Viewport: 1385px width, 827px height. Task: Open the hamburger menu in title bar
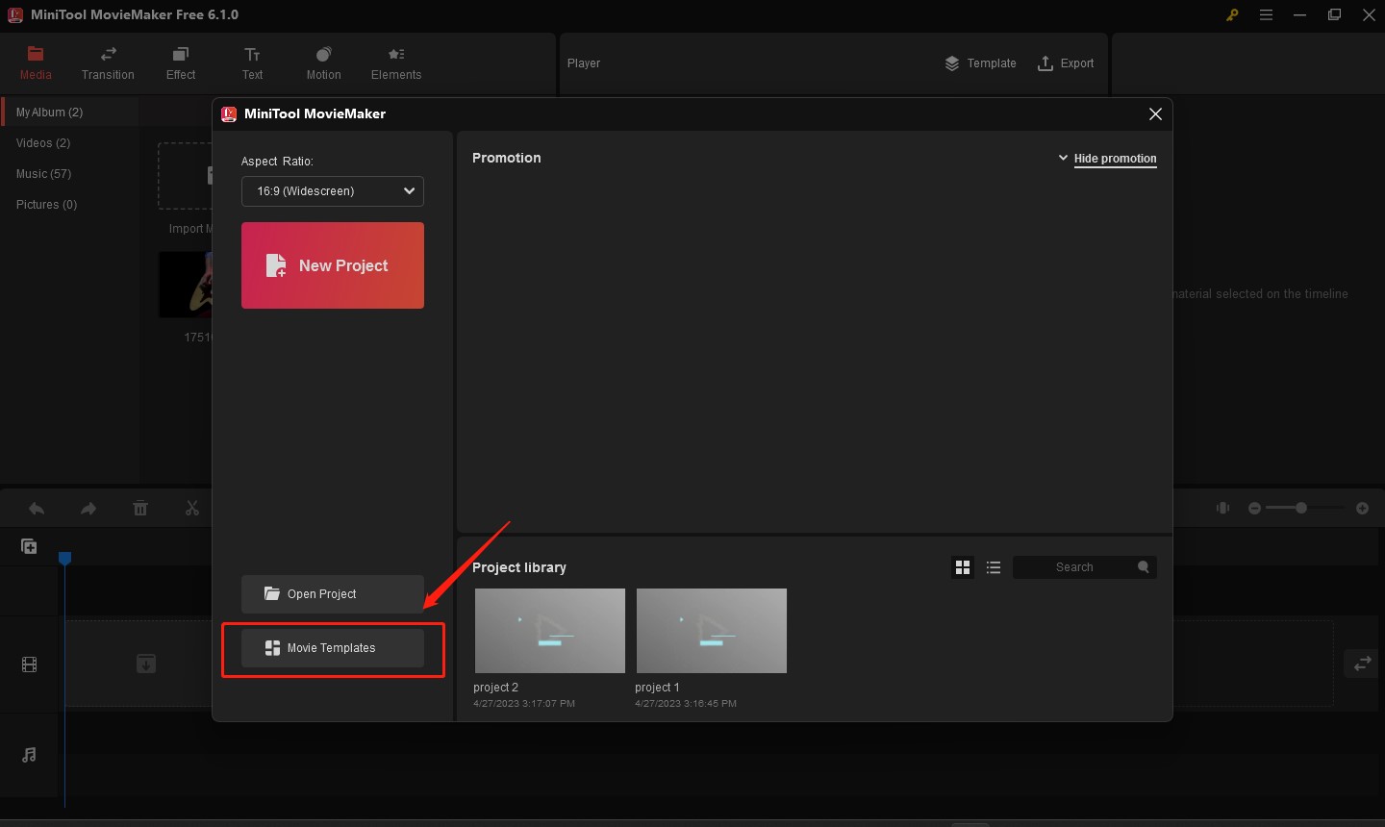click(1267, 14)
